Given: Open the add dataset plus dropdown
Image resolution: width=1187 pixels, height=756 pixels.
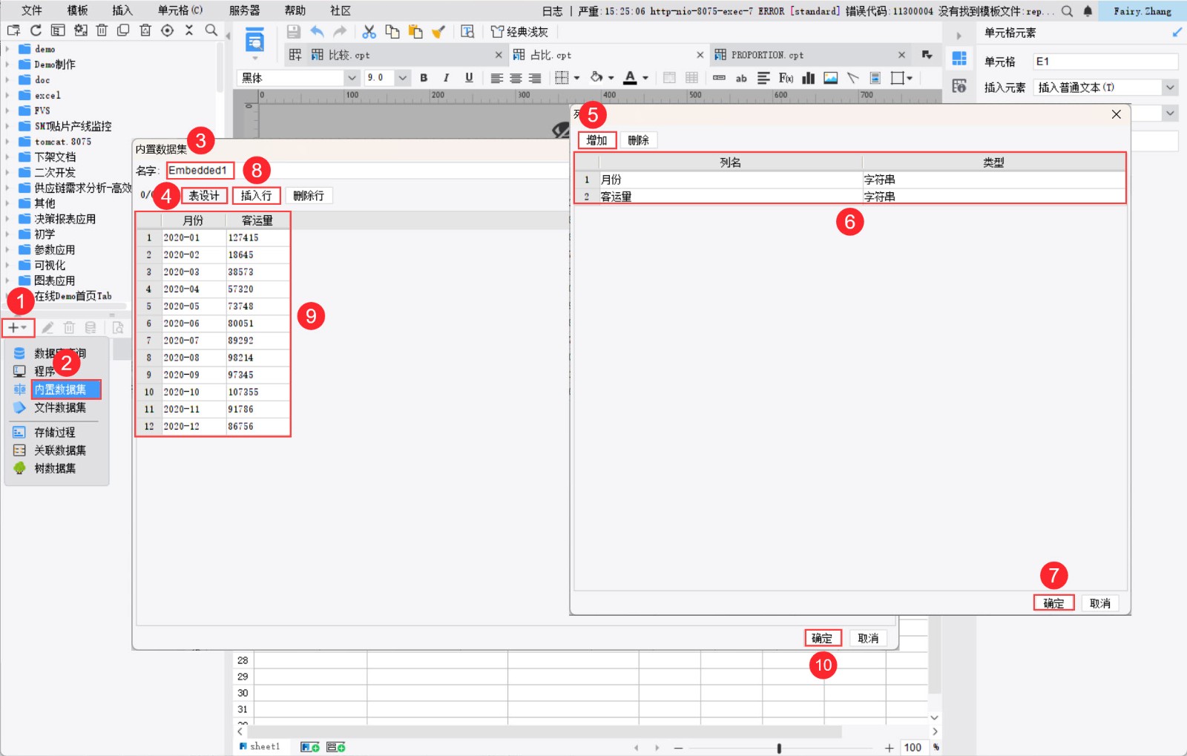Looking at the screenshot, I should [18, 327].
